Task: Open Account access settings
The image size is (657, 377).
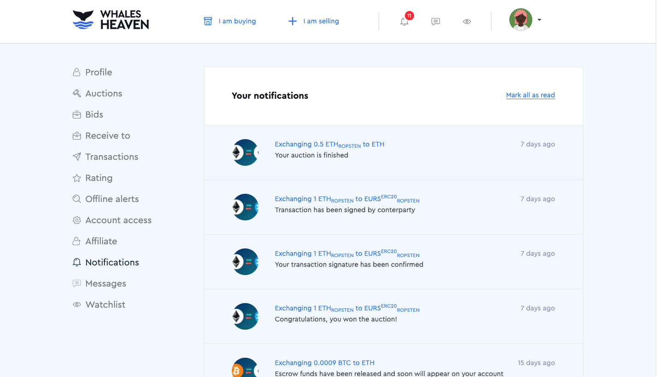Action: point(119,220)
